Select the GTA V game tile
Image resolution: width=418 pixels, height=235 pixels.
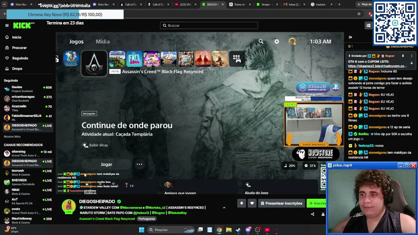(185, 59)
